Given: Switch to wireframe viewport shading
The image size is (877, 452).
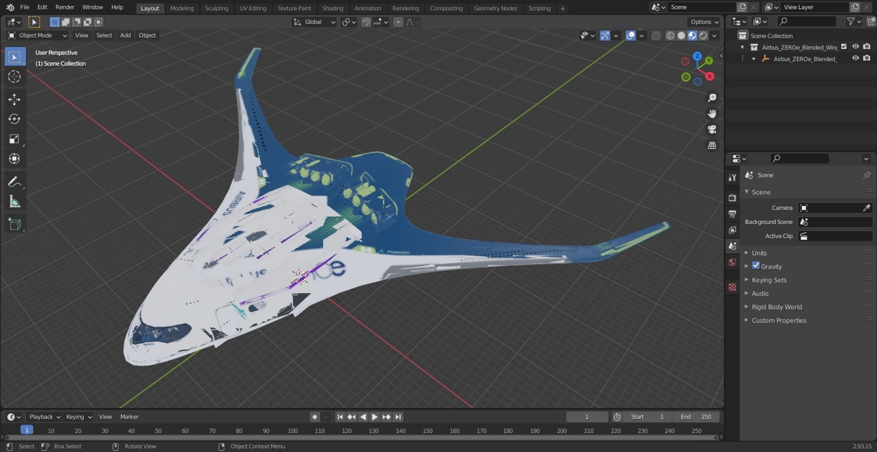Looking at the screenshot, I should tap(670, 36).
